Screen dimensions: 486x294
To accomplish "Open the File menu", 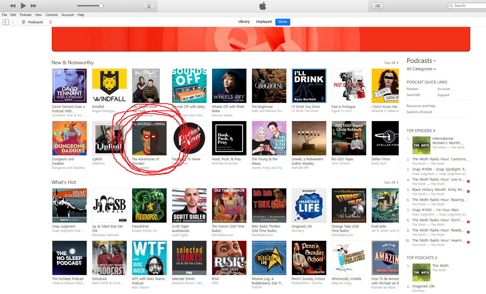I will [4, 15].
